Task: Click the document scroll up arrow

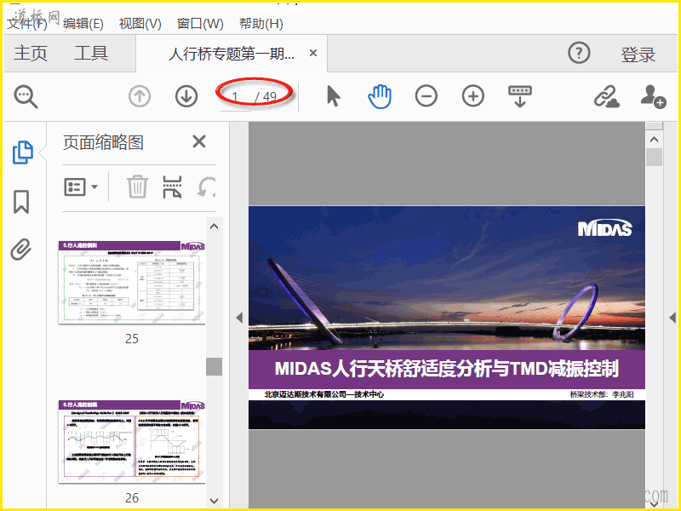Action: [x=654, y=140]
